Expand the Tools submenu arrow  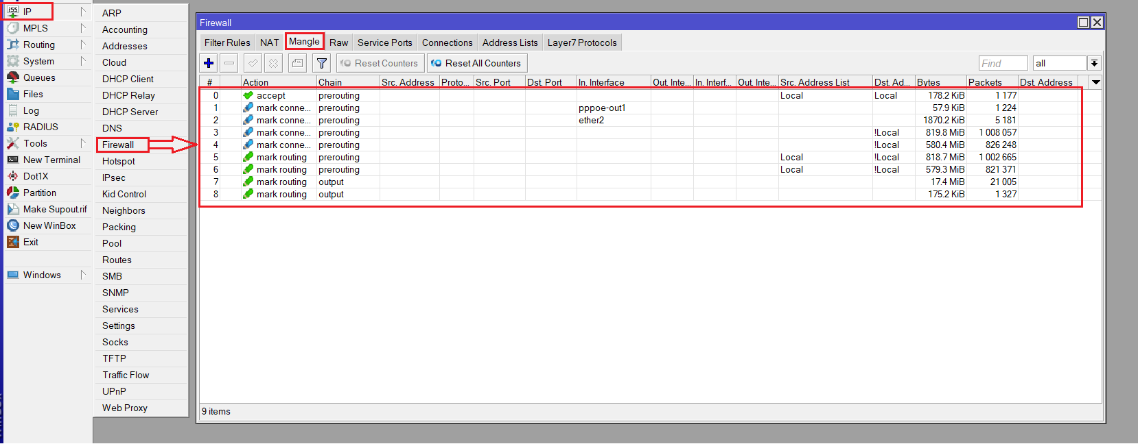click(x=83, y=143)
